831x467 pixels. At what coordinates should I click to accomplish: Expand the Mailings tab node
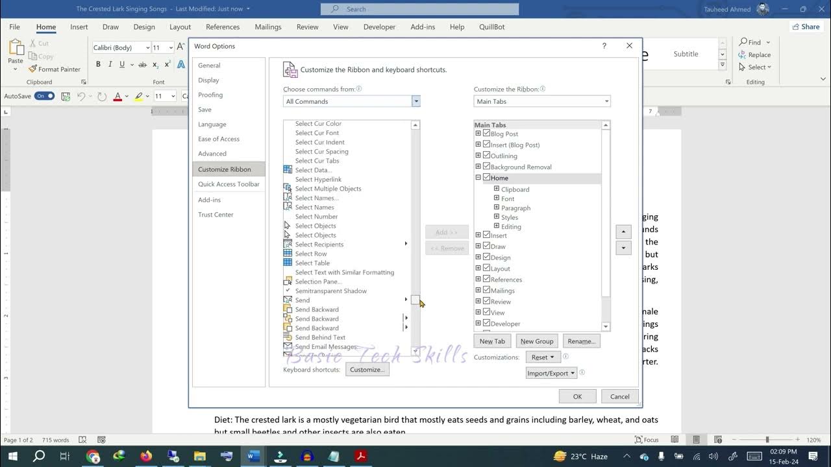point(478,291)
